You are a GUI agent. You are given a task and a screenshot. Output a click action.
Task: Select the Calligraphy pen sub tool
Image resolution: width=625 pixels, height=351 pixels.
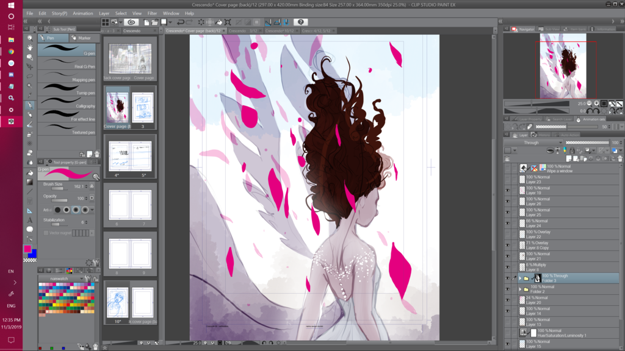[x=67, y=102]
